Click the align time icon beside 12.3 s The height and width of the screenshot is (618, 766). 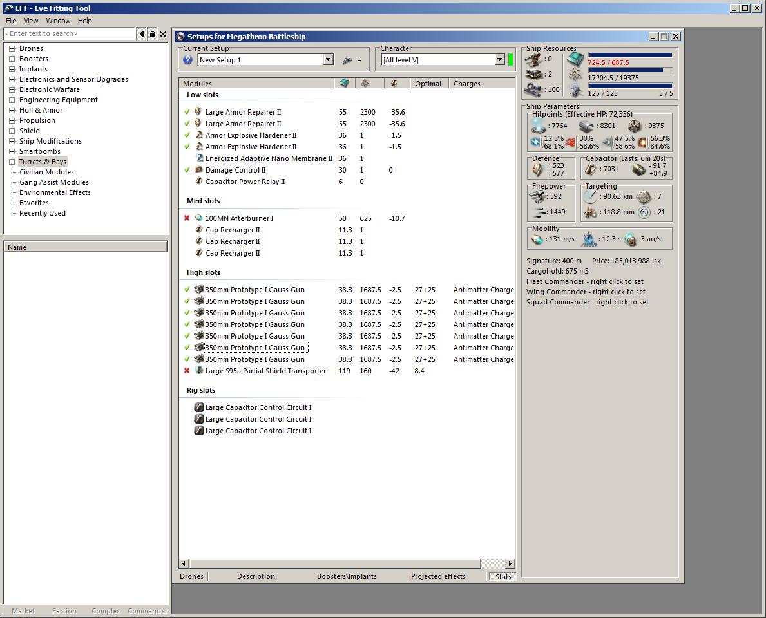click(589, 239)
